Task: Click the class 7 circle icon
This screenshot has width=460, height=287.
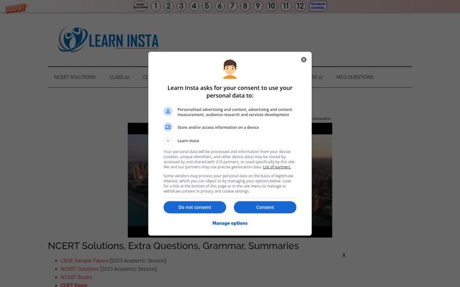Action: tap(233, 6)
